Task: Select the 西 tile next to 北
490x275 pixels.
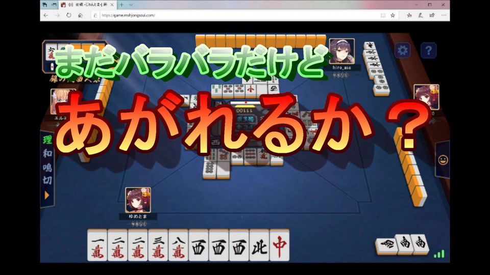Action: pyautogui.click(x=239, y=245)
